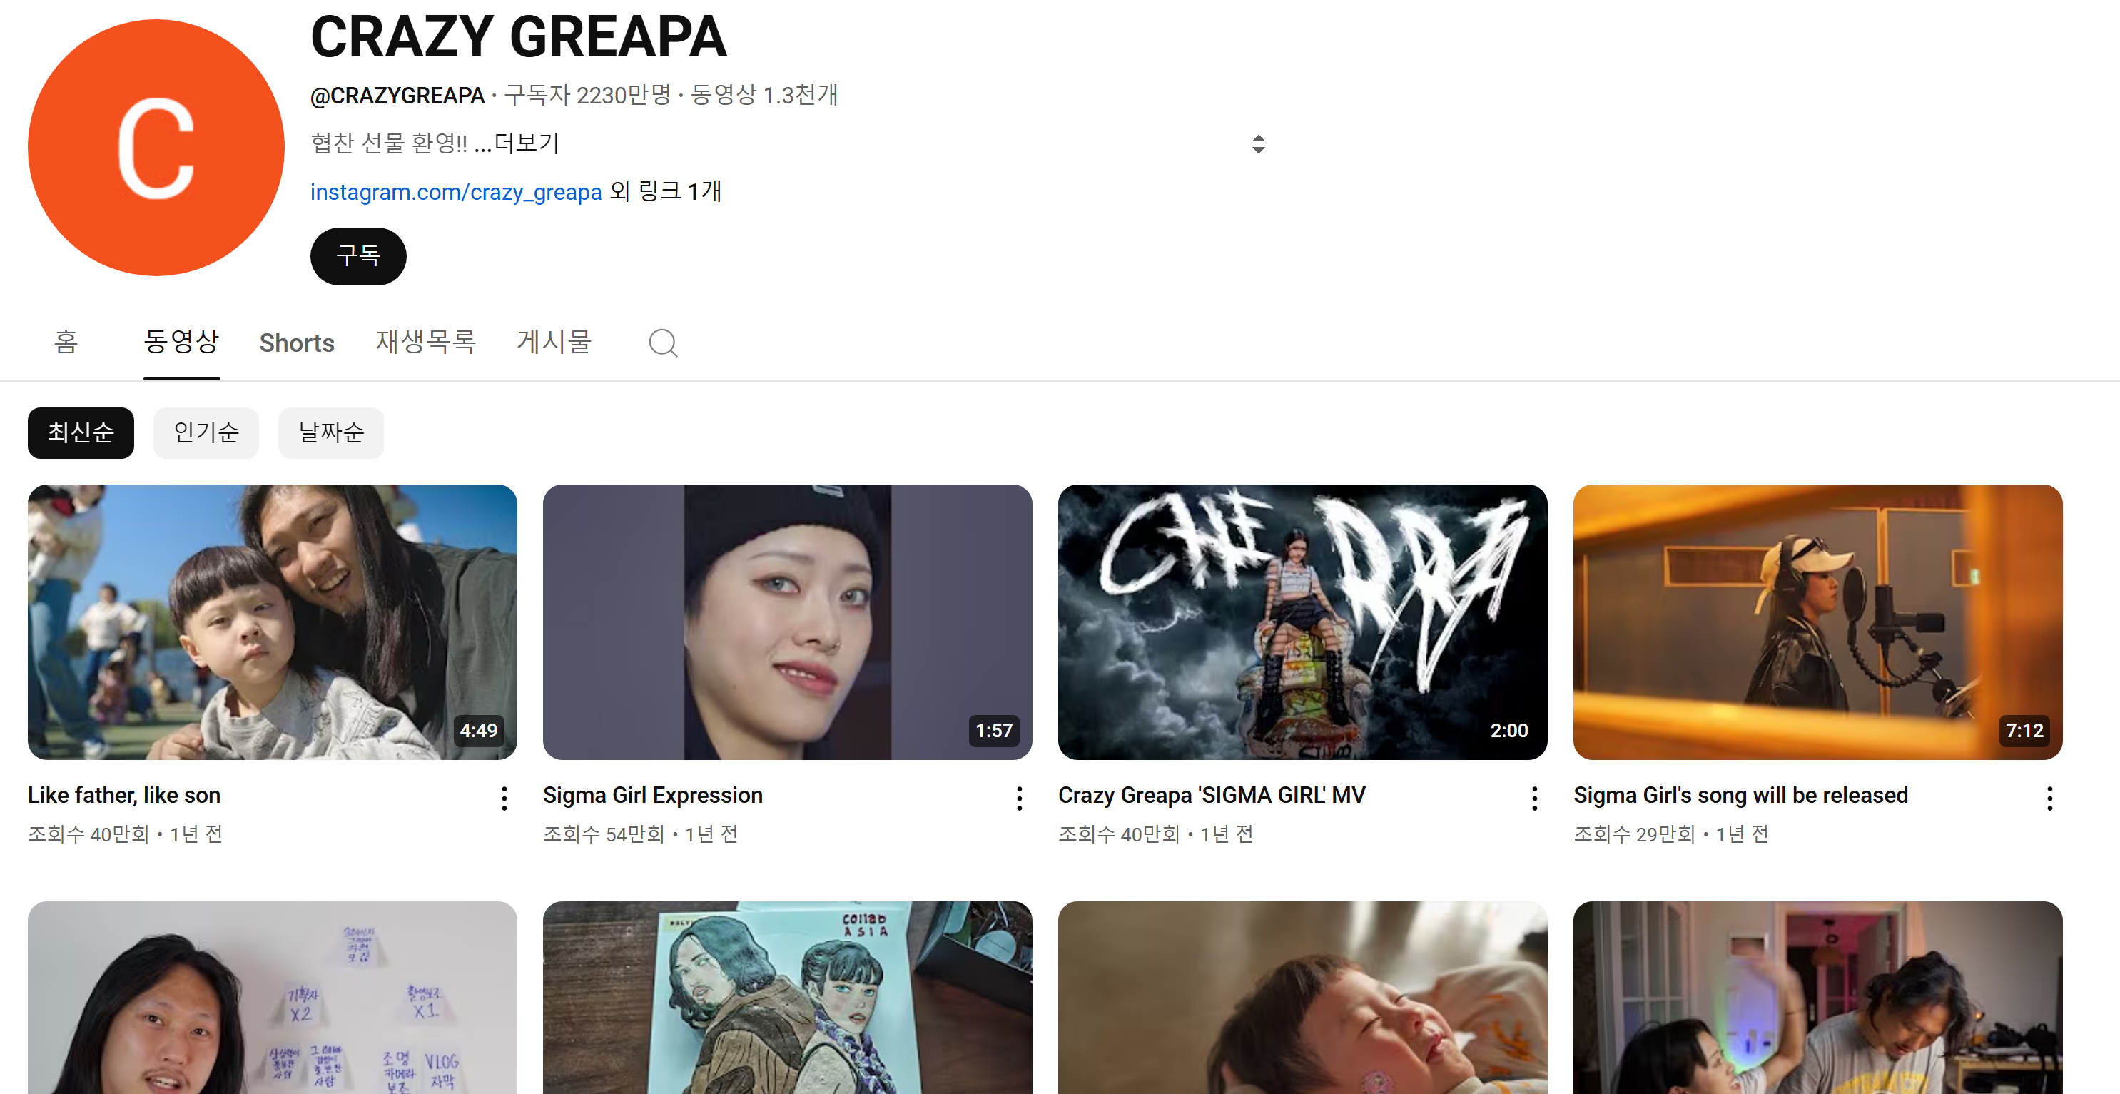Open options menu for Like father, like son
Viewport: 2120px width, 1094px height.
(x=504, y=798)
